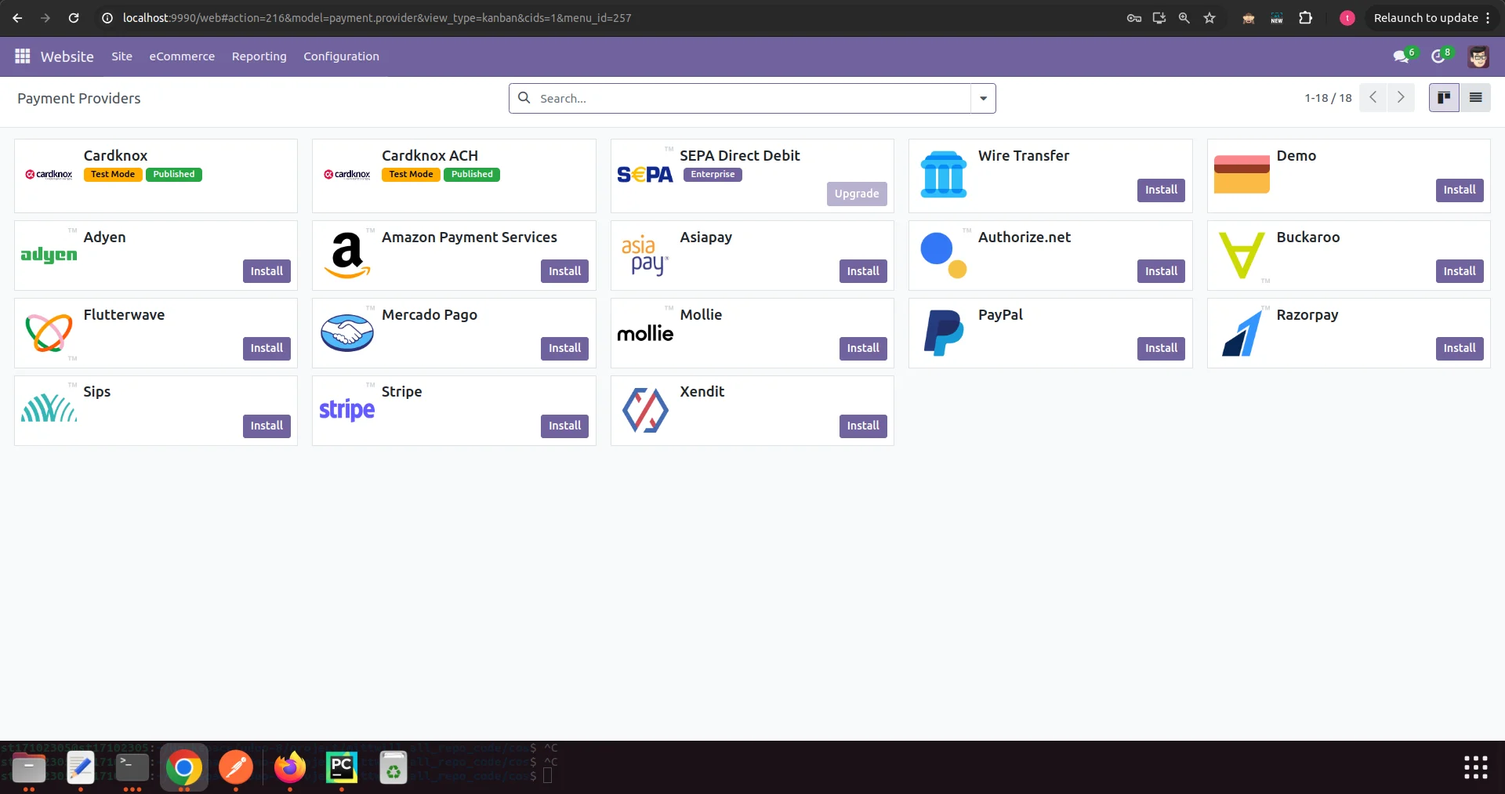Screen dimensions: 1505x794
Task: Open the Reporting menu
Action: pos(259,56)
